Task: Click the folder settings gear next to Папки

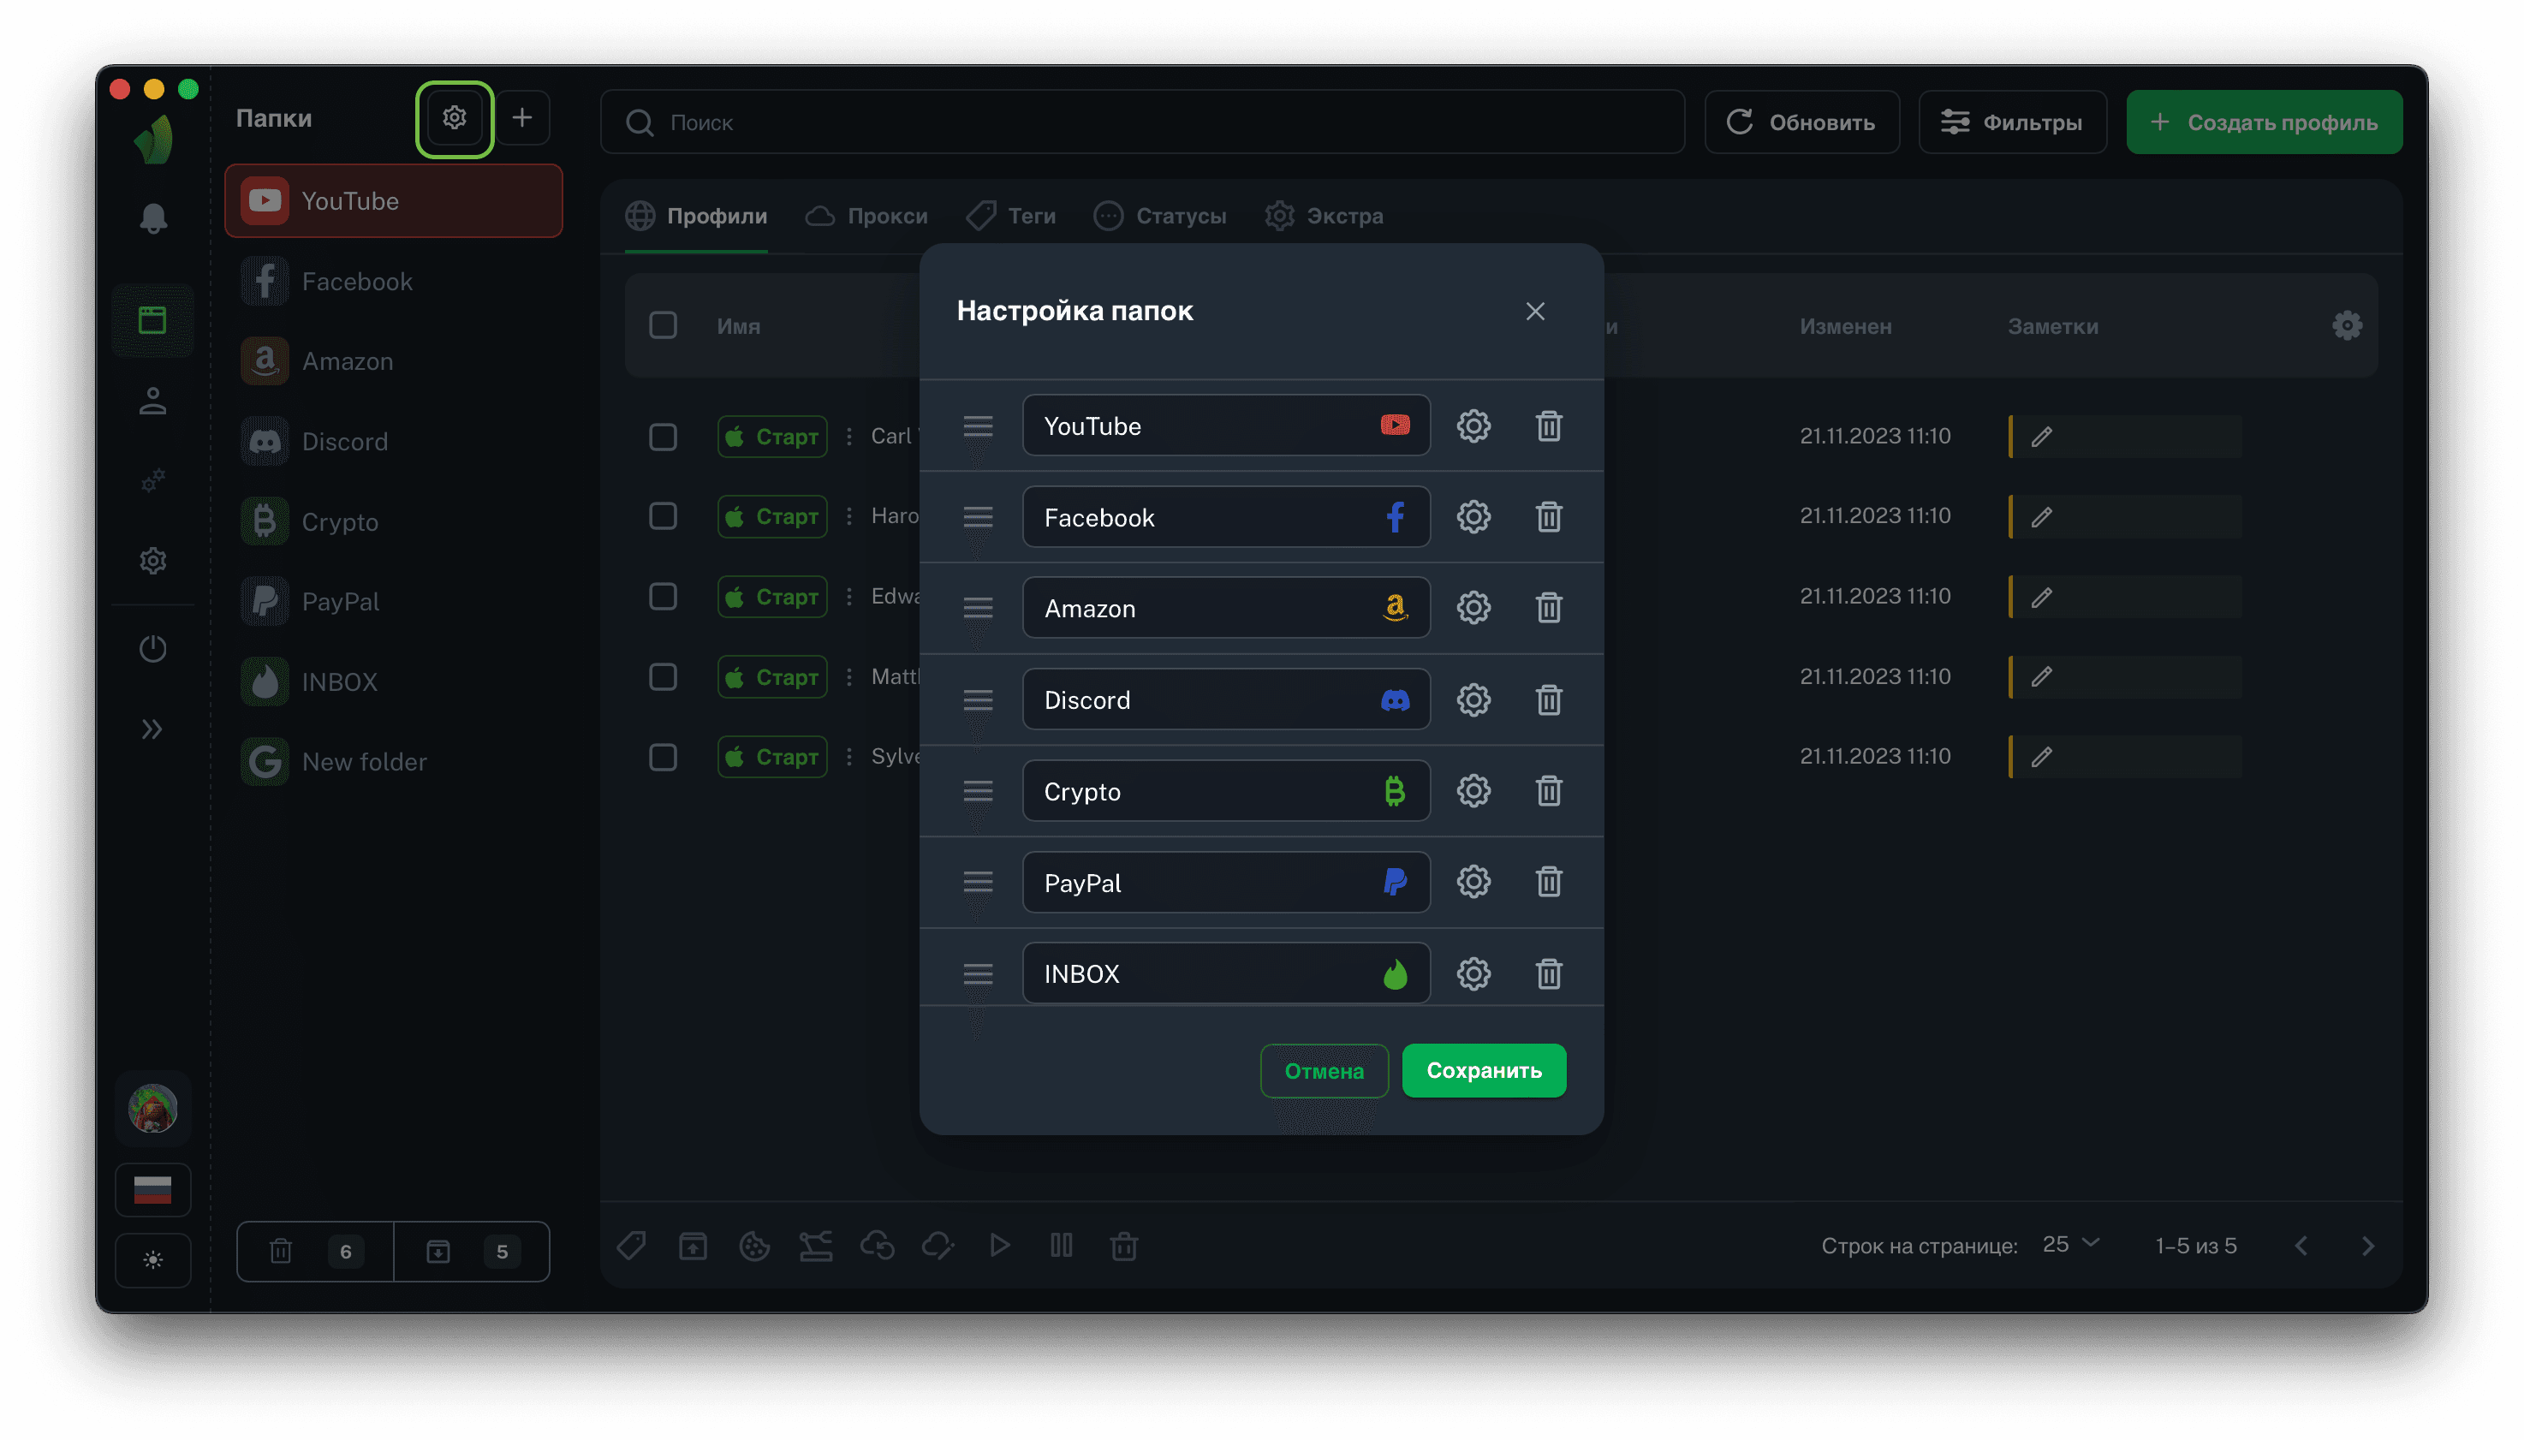Action: (x=454, y=119)
